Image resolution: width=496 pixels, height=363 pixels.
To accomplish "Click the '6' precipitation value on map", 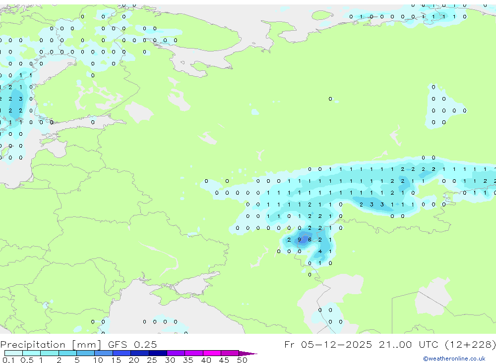I will pyautogui.click(x=310, y=240).
